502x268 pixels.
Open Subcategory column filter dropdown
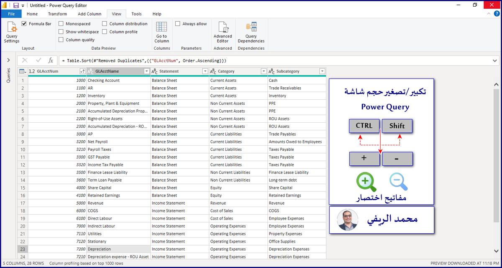(322, 71)
